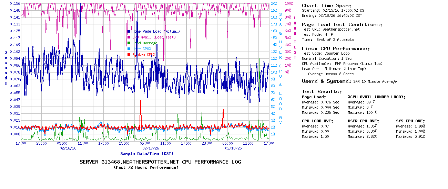Click the blue Home Page Load legend swatch
Image resolution: width=448 pixels, height=189 pixels.
click(129, 31)
